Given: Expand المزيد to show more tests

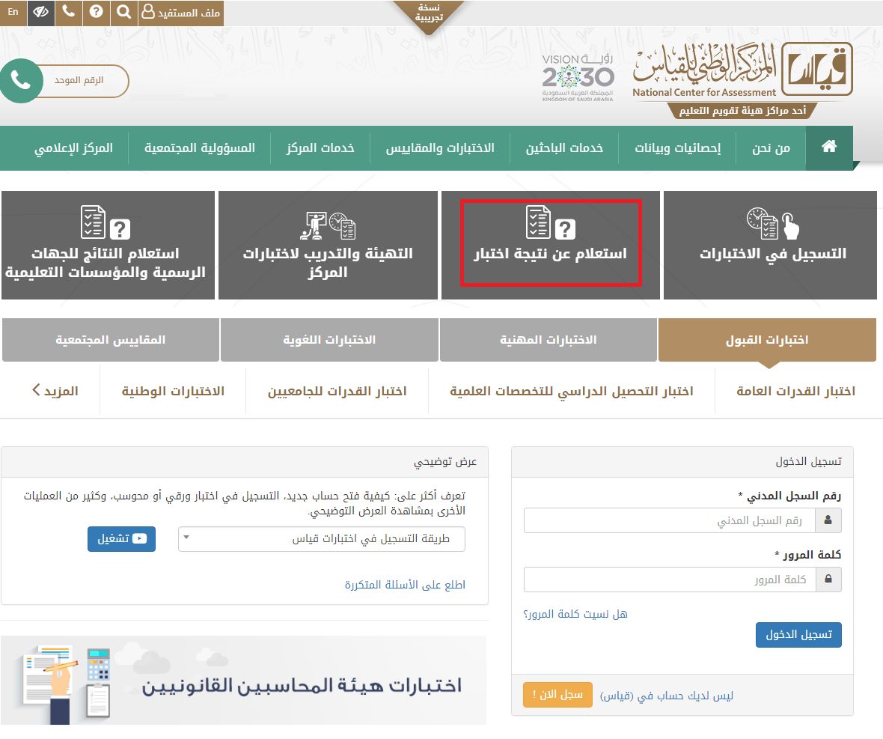Looking at the screenshot, I should pyautogui.click(x=55, y=391).
